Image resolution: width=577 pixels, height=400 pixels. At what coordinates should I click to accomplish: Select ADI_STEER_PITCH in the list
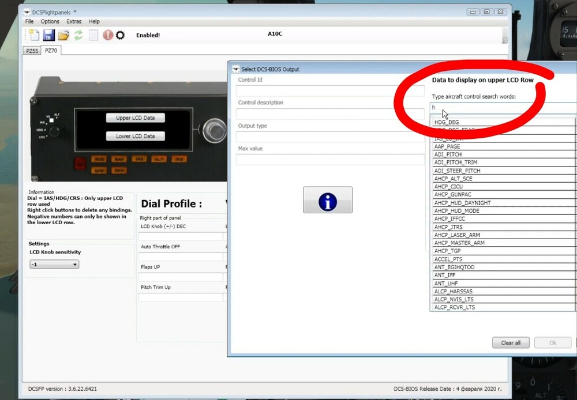point(503,171)
